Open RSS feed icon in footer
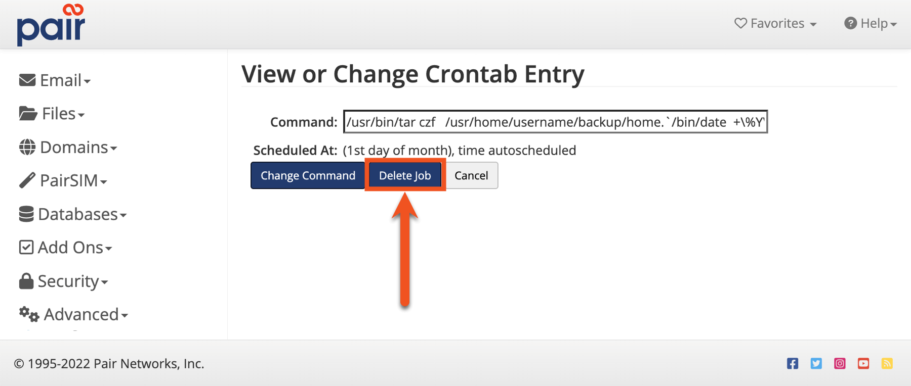 coord(887,363)
